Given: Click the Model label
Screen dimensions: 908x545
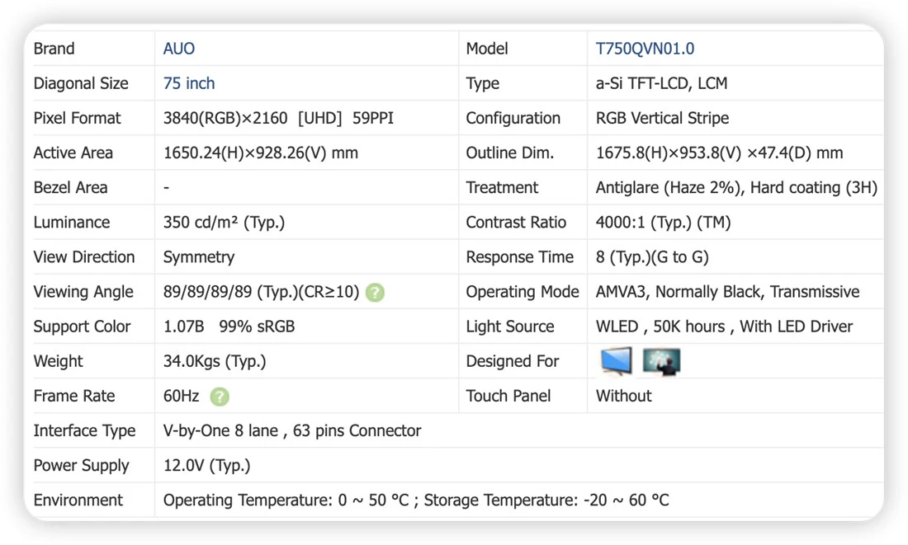Looking at the screenshot, I should [487, 49].
